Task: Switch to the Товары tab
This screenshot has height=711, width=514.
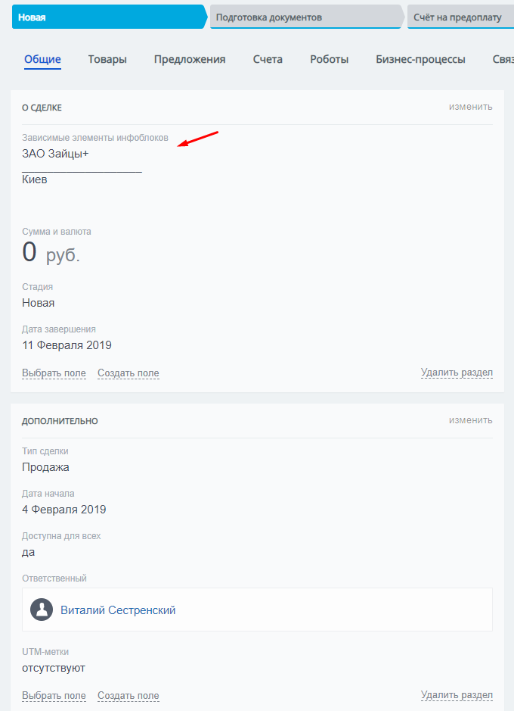Action: (x=107, y=59)
